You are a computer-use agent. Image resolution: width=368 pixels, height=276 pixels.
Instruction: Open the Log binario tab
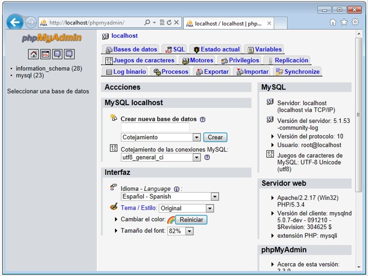point(125,72)
